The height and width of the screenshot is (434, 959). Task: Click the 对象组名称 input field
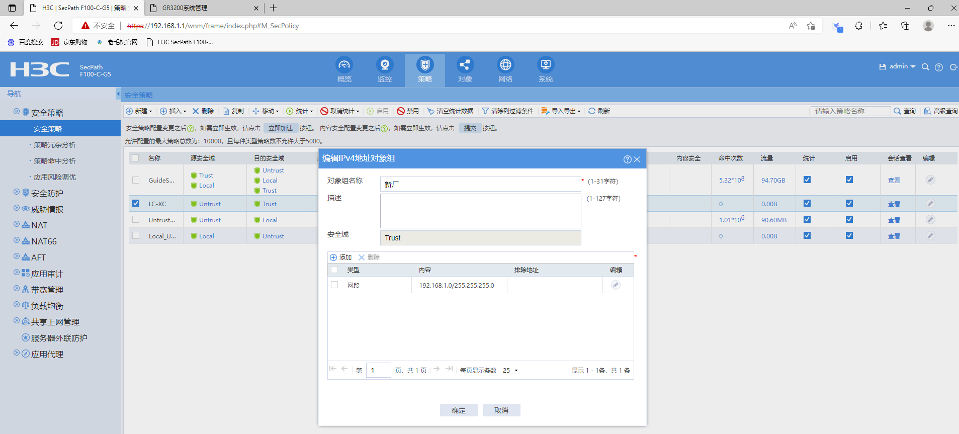click(480, 184)
